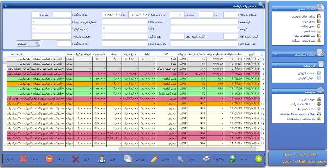Open the وضعیت بارنامه dropdown
Image resolution: width=328 pixels, height=168 pixels.
pyautogui.click(x=34, y=36)
